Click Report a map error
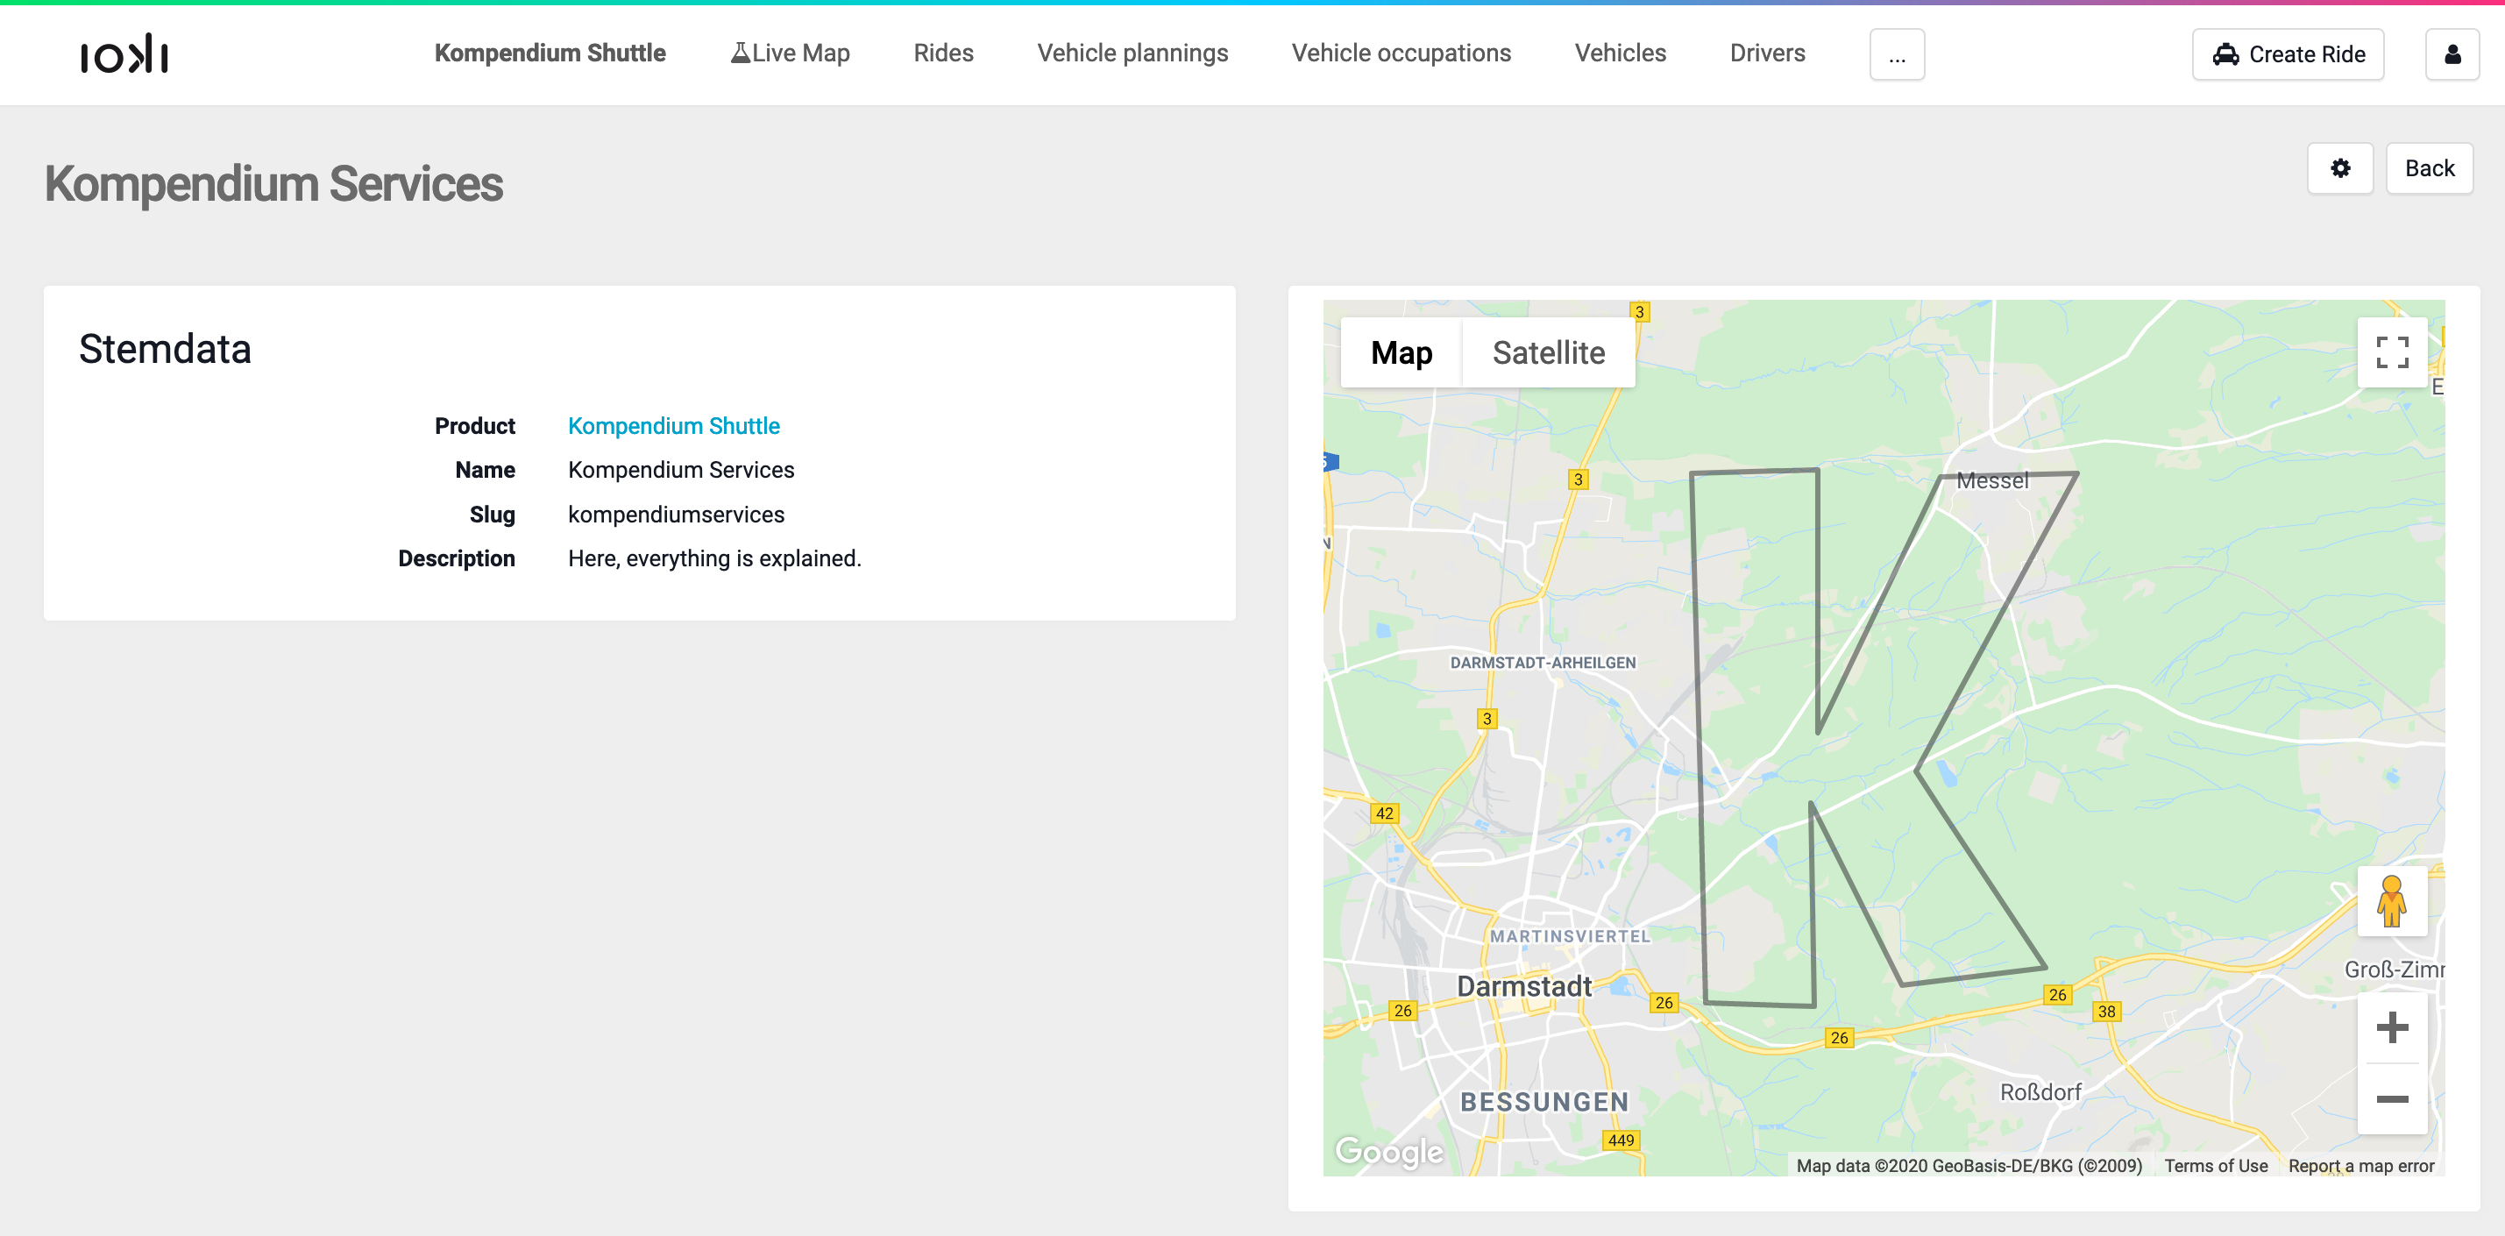The width and height of the screenshot is (2505, 1236). pyautogui.click(x=2360, y=1165)
